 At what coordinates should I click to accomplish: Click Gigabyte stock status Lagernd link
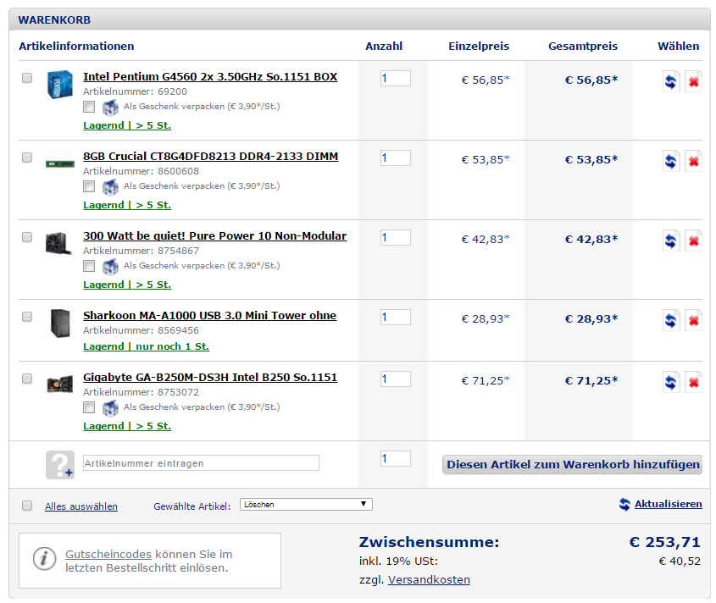(x=127, y=426)
